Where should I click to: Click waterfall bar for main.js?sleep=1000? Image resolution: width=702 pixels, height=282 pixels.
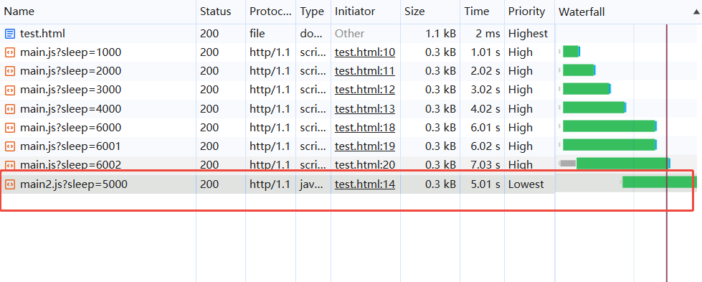571,52
